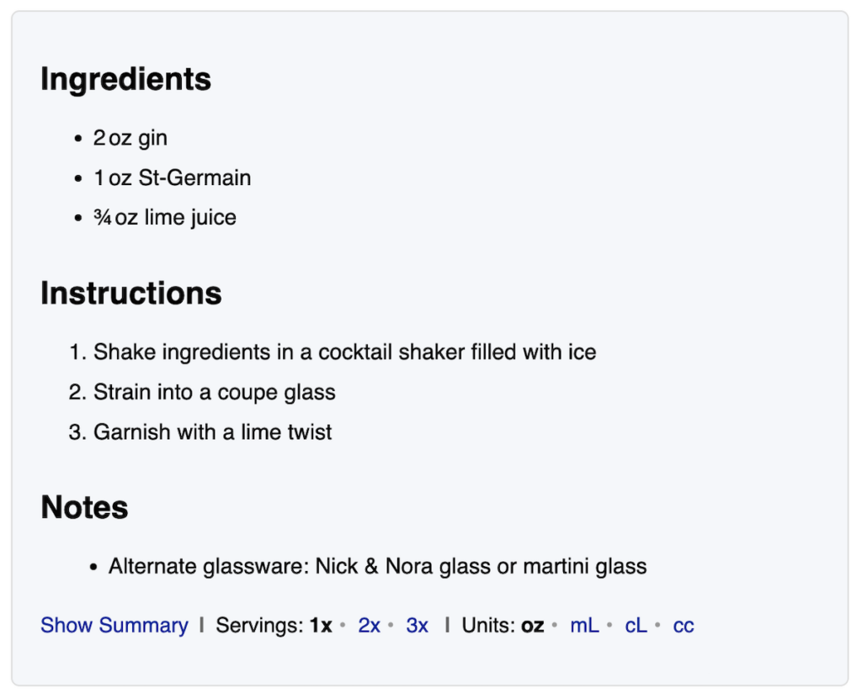Click the Show Summary link
Viewport: 862px width, 698px height.
pyautogui.click(x=114, y=625)
